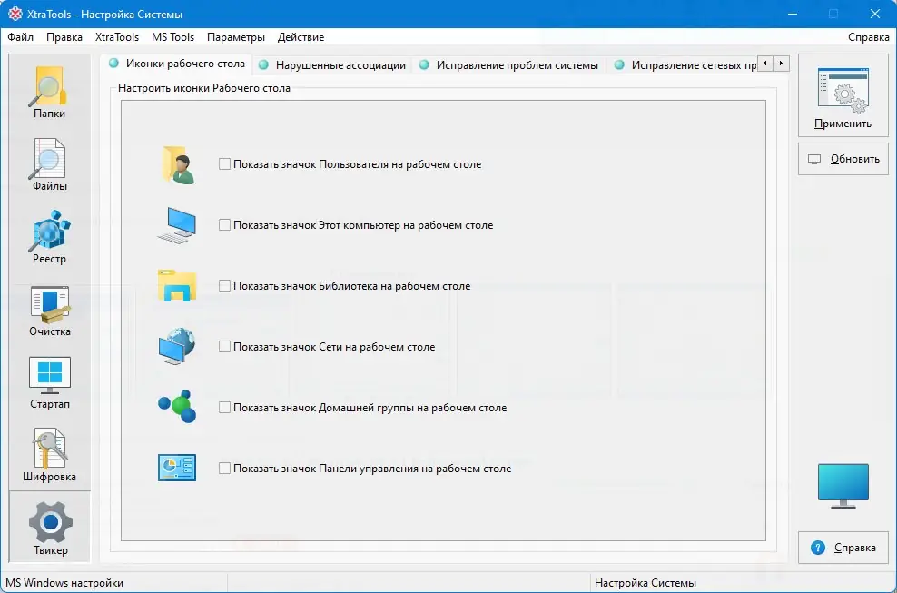Screen dimensions: 897x593
Task: Click the Этот компьютер monitor icon
Action: pyautogui.click(x=177, y=225)
